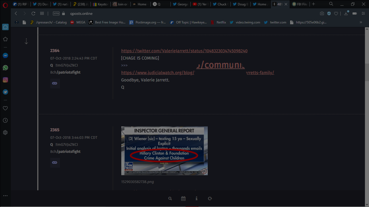Open sidebar bookmarks star icon
The height and width of the screenshot is (207, 369).
click(x=5, y=39)
